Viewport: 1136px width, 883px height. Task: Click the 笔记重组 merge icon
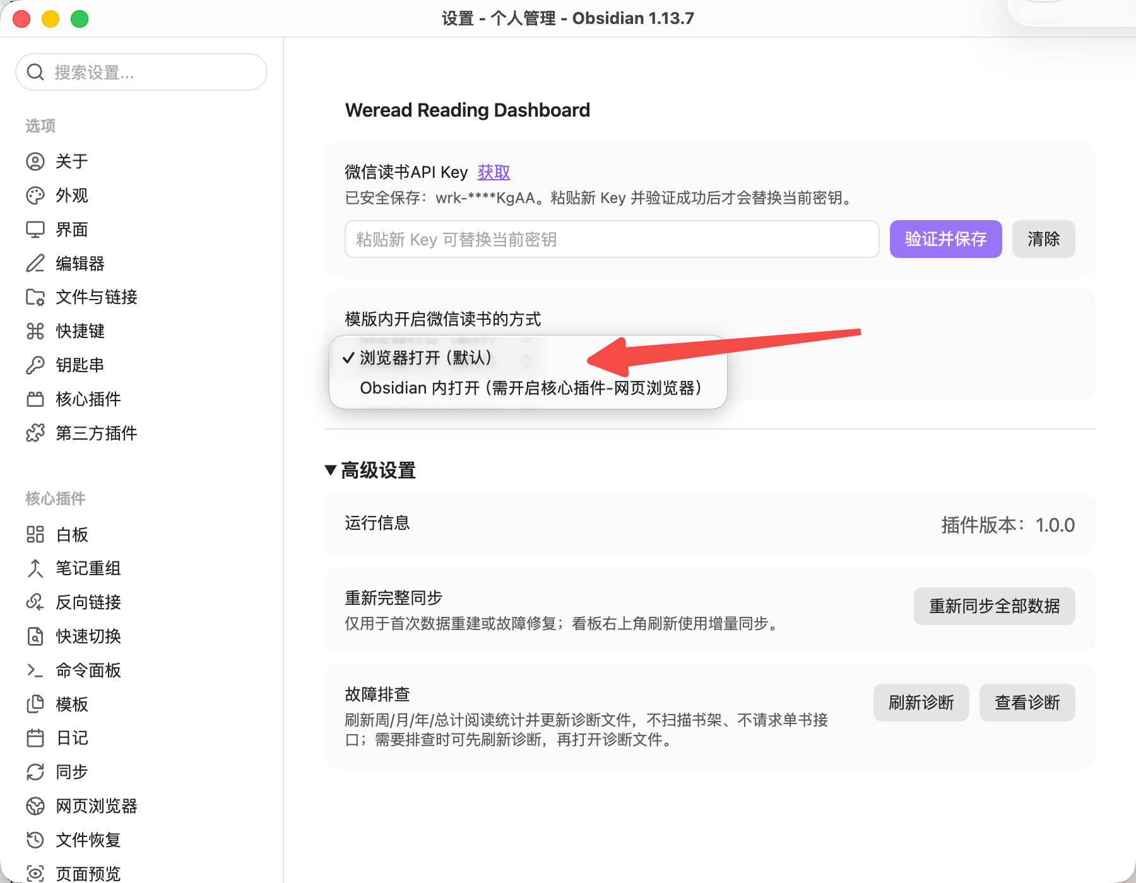pos(35,568)
